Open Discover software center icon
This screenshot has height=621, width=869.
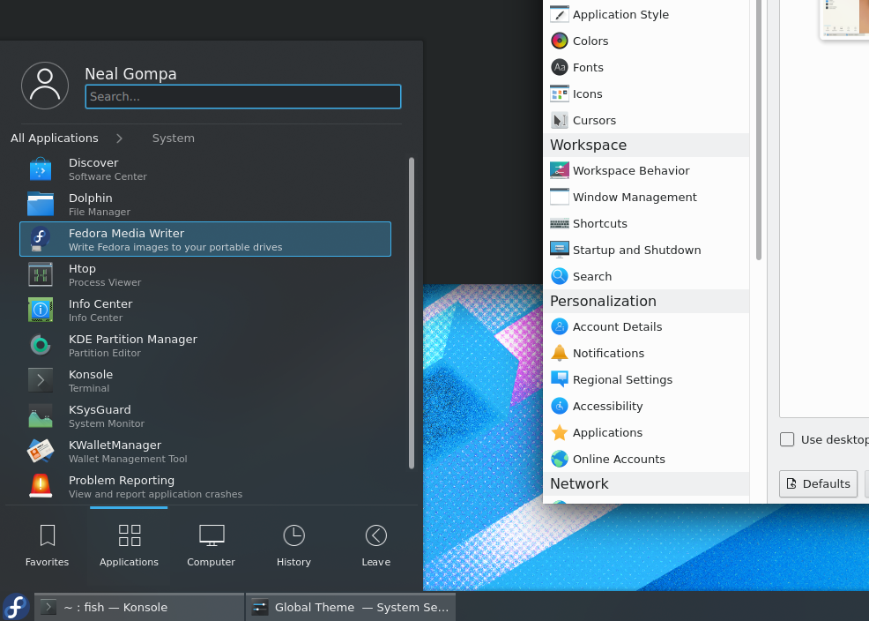41,169
